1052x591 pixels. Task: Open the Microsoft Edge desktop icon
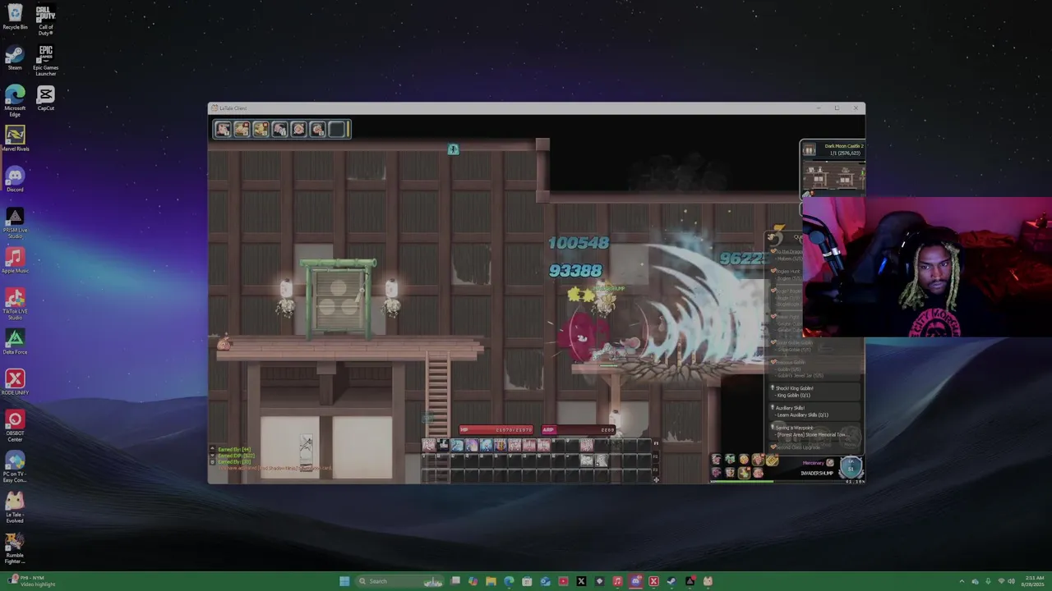(15, 101)
